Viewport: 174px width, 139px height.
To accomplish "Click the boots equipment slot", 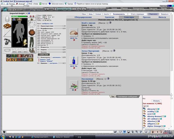I will (32, 50).
